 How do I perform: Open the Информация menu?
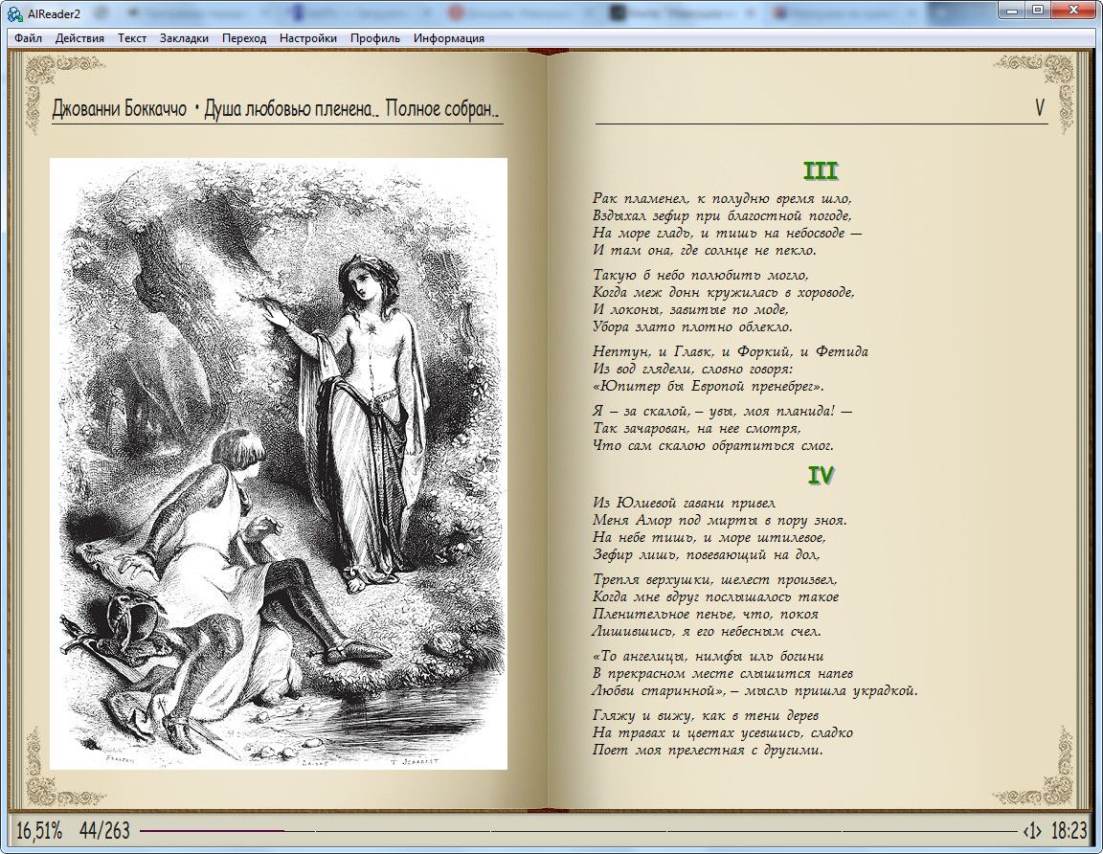tap(449, 38)
